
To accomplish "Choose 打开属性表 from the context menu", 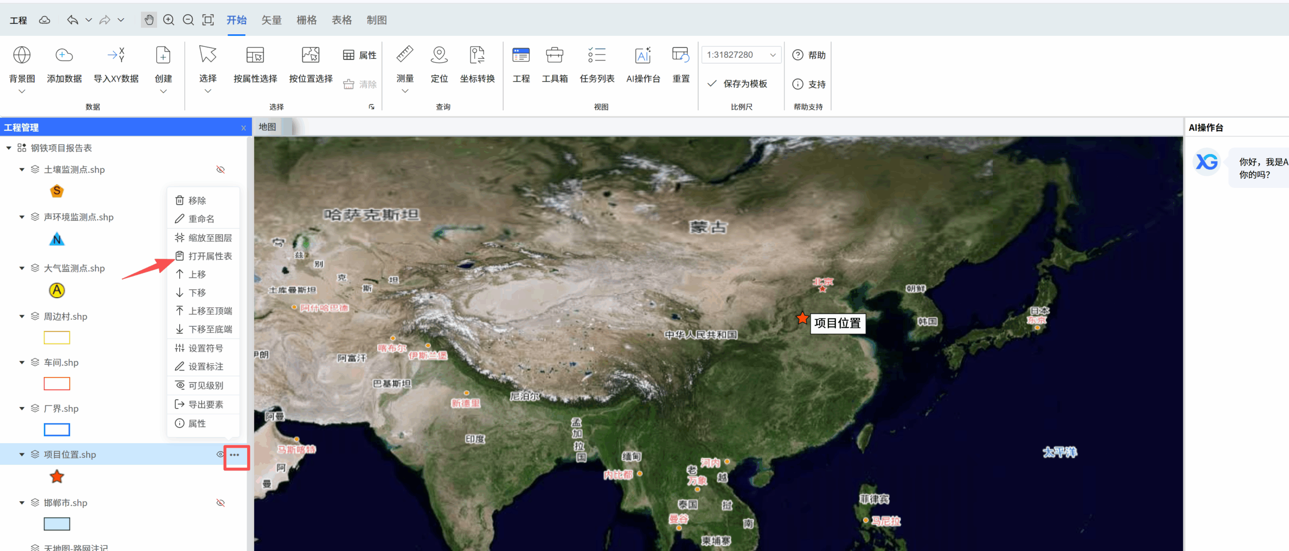I will click(x=209, y=256).
